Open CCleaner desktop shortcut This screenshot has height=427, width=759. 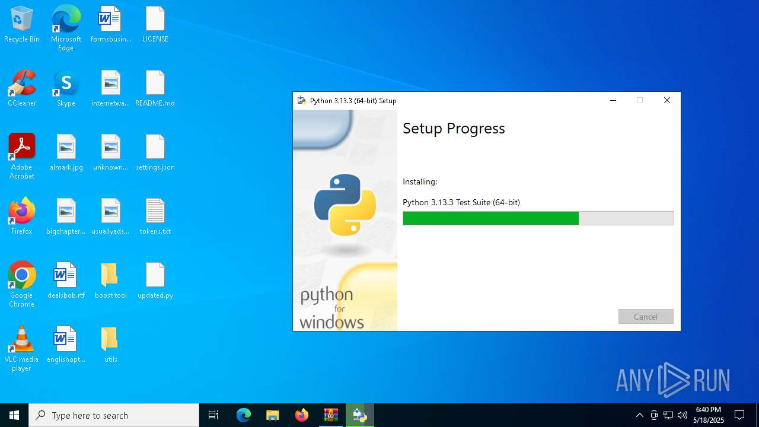pos(22,89)
